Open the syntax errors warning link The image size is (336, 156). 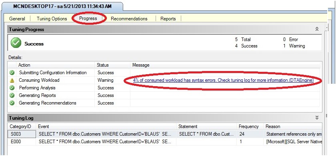click(223, 80)
